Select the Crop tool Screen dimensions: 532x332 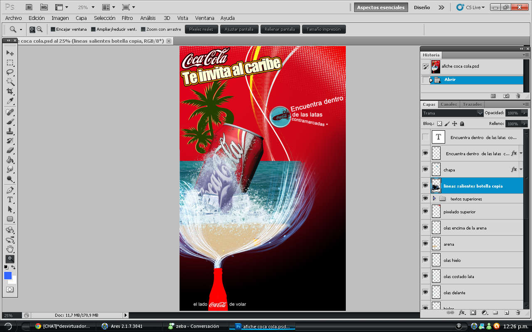coord(10,91)
